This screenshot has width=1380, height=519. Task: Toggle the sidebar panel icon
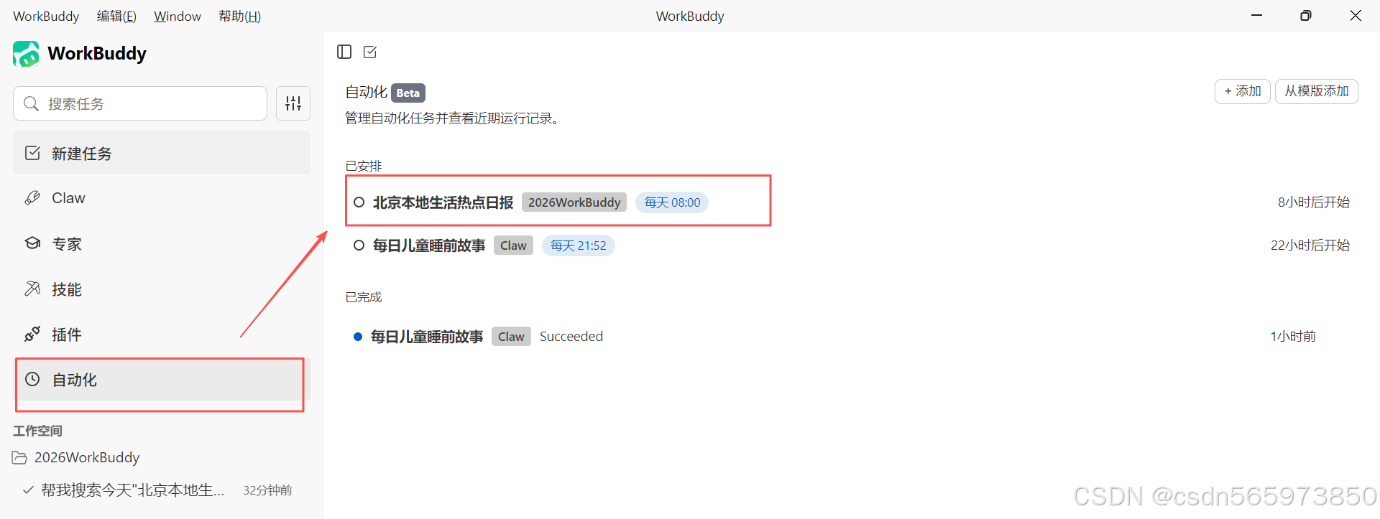point(344,52)
